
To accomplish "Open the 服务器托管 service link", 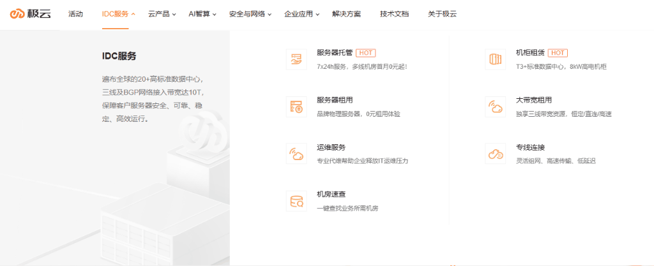I will coord(335,53).
